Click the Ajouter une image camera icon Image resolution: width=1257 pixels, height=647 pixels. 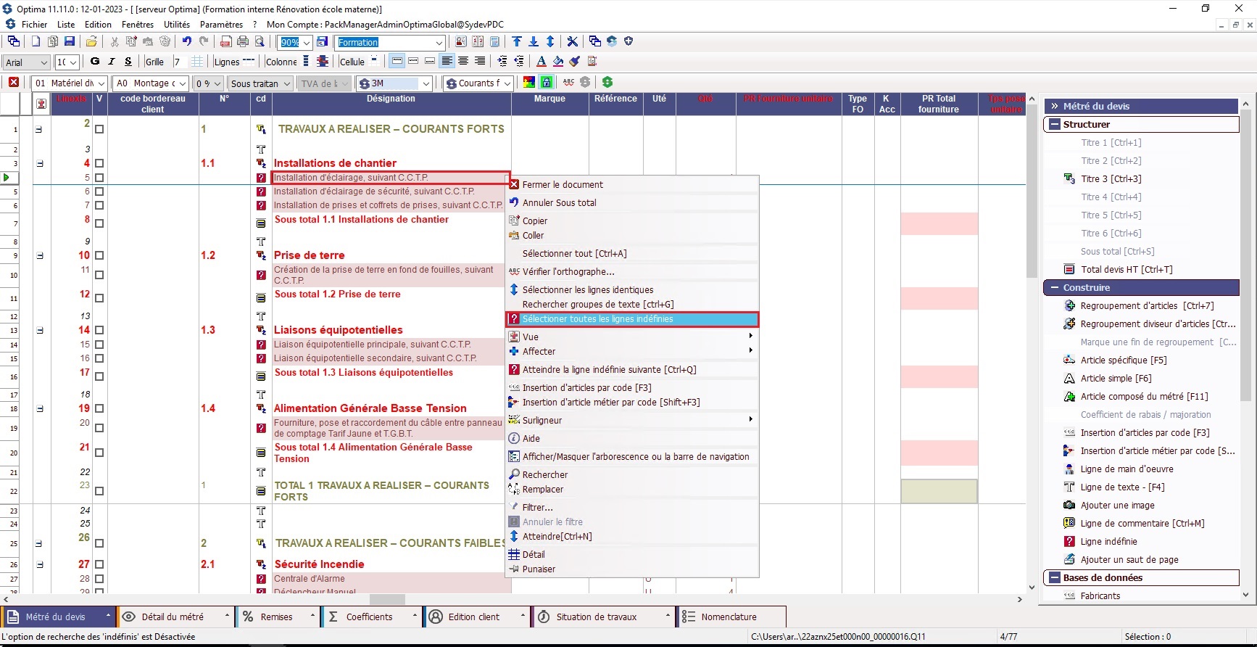[x=1069, y=506]
